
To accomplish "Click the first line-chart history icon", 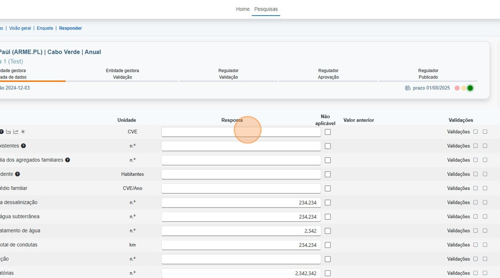I will click(x=9, y=131).
